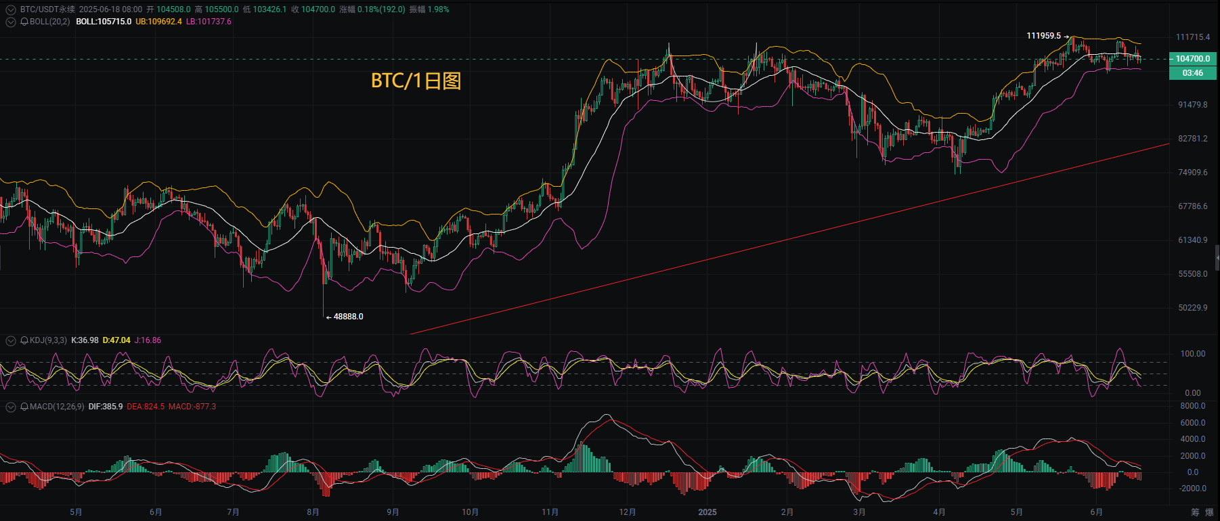
Task: Collapse the MACD indicator panel chevron
Action: [10, 407]
